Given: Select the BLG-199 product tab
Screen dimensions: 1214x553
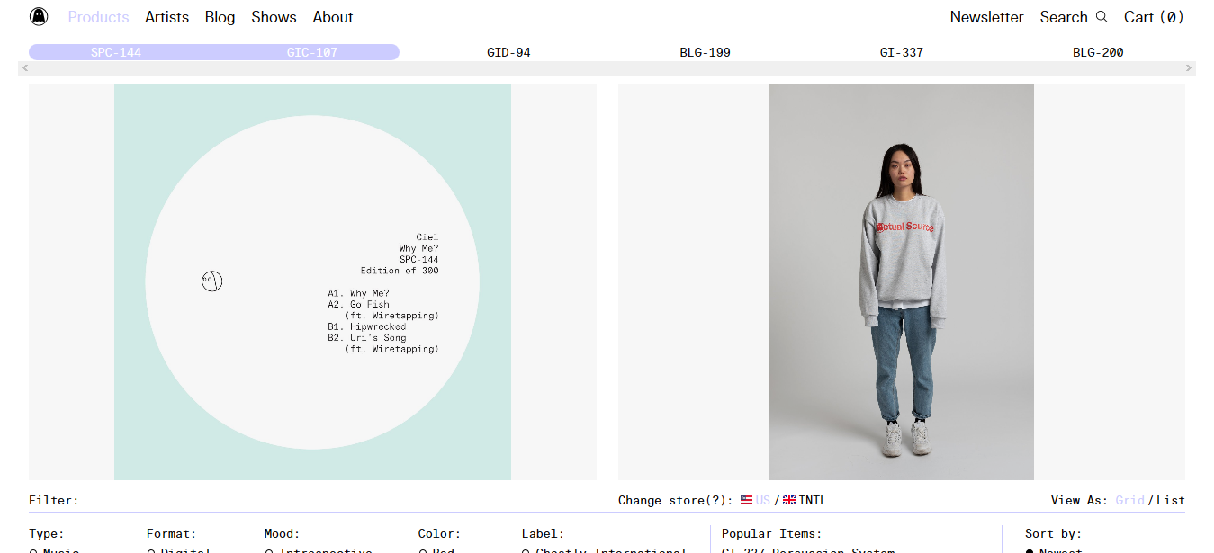Looking at the screenshot, I should [x=705, y=52].
